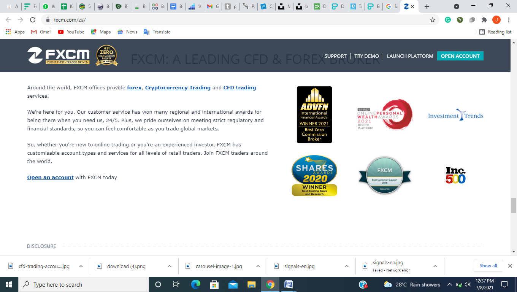The height and width of the screenshot is (292, 517).
Task: Bookmark this page with the star icon
Action: click(x=433, y=20)
